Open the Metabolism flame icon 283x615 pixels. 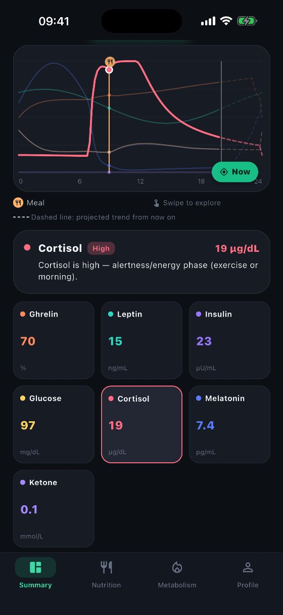tap(177, 567)
